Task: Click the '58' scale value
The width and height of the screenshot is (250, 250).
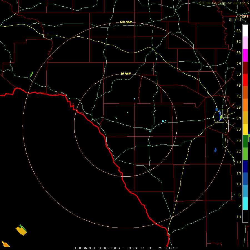Action: coord(239,52)
